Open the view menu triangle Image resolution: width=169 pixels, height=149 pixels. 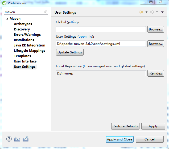(162, 12)
